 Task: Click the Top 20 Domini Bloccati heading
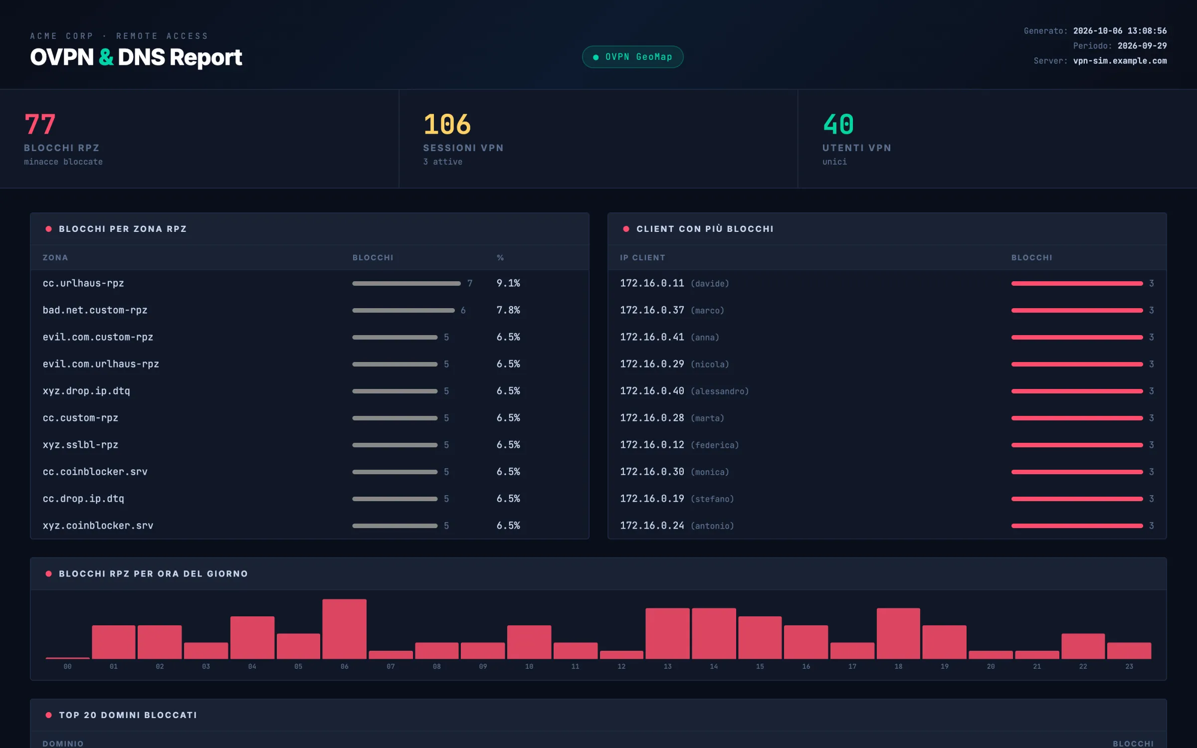(x=128, y=715)
